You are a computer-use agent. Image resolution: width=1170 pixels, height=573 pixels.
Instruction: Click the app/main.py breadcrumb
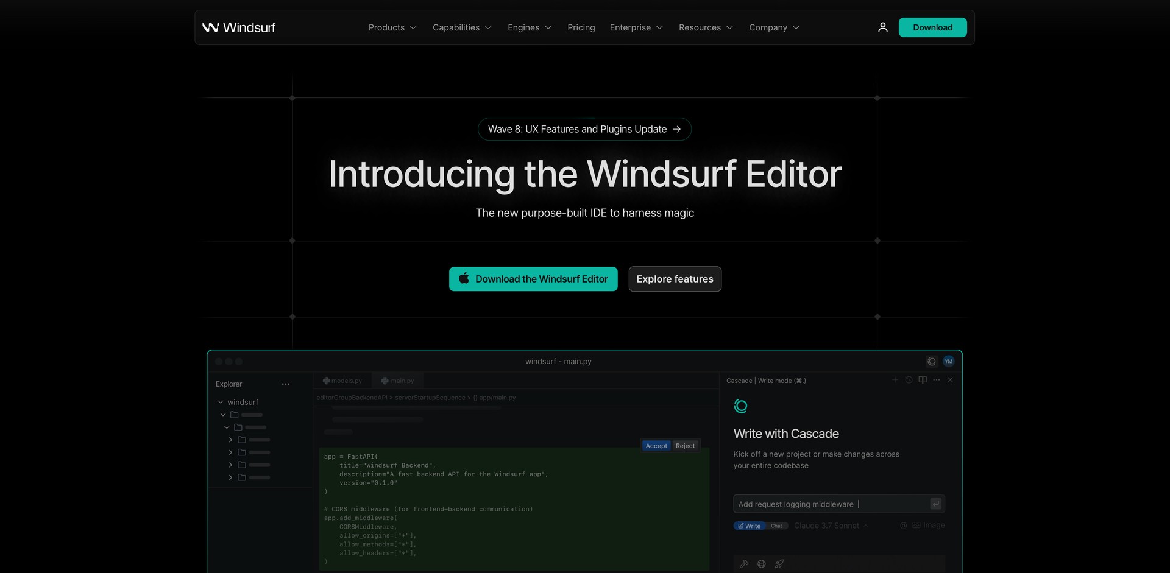(x=494, y=398)
